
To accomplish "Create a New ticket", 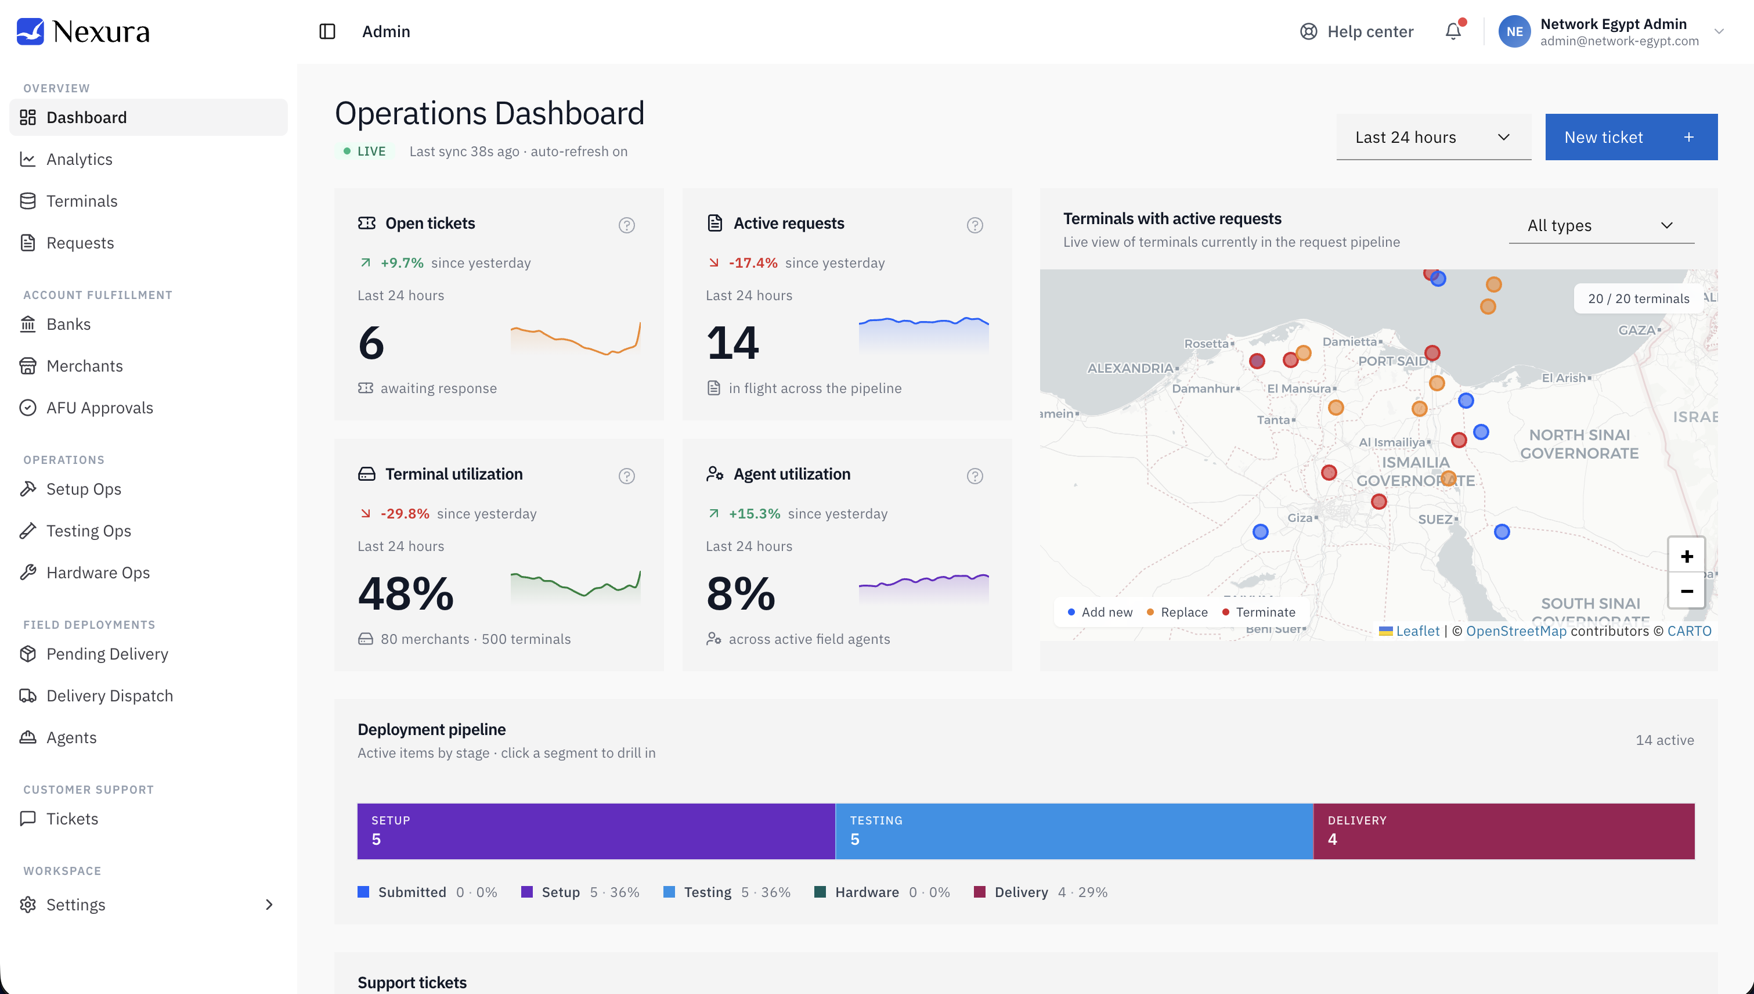I will (x=1631, y=137).
